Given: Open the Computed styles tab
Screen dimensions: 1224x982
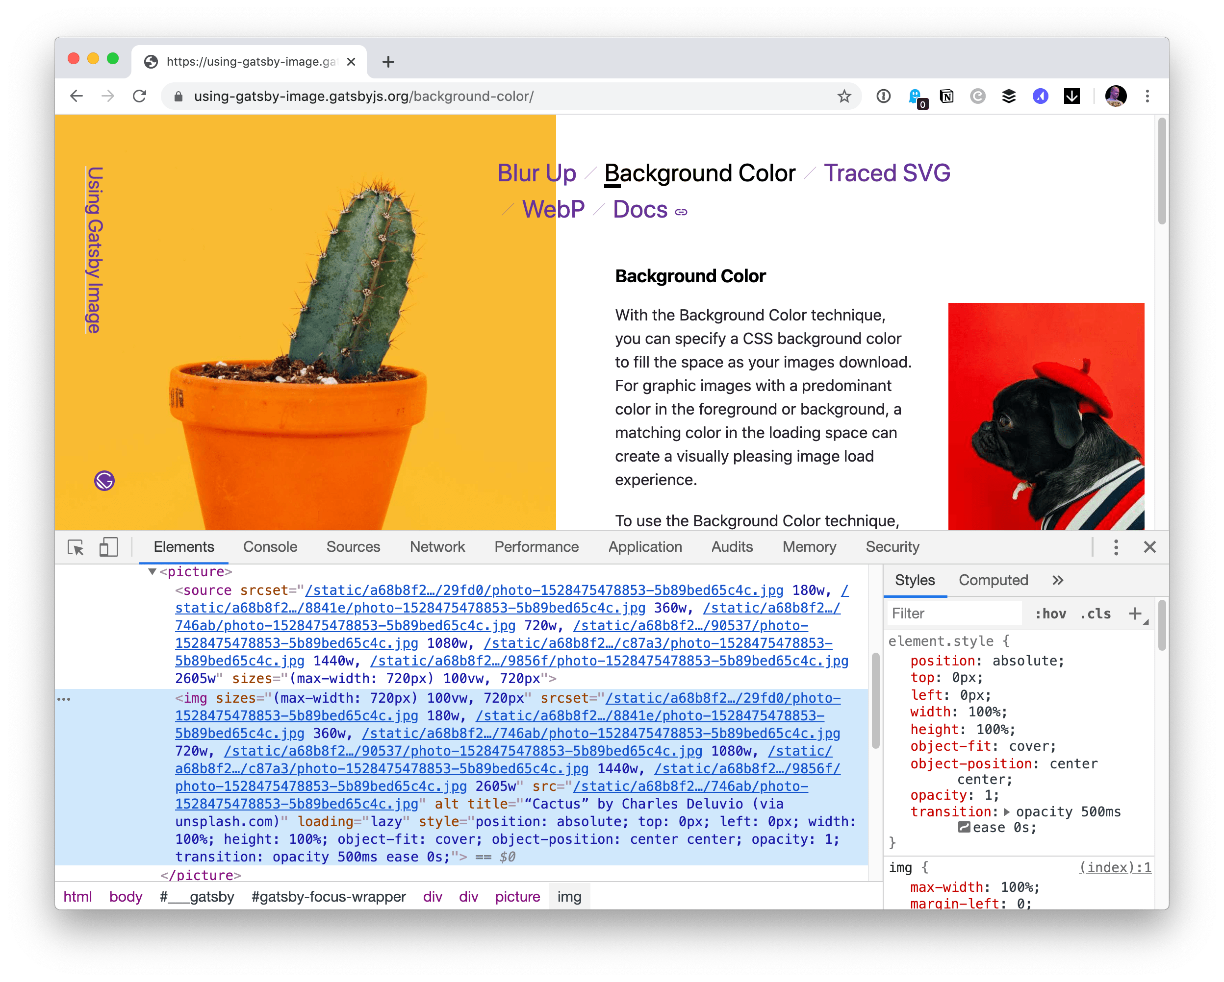Looking at the screenshot, I should (993, 580).
